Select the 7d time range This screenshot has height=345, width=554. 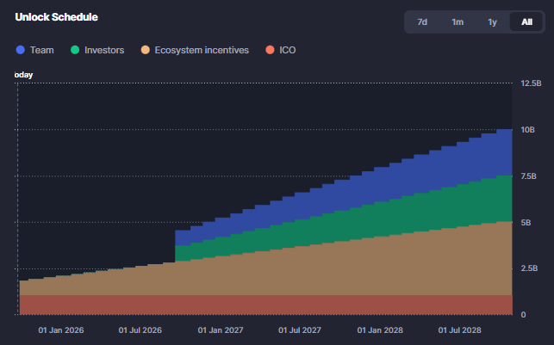click(x=422, y=22)
